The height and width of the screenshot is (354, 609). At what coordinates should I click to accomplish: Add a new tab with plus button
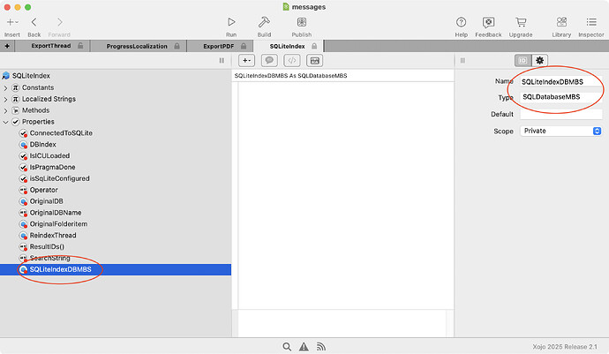click(7, 46)
